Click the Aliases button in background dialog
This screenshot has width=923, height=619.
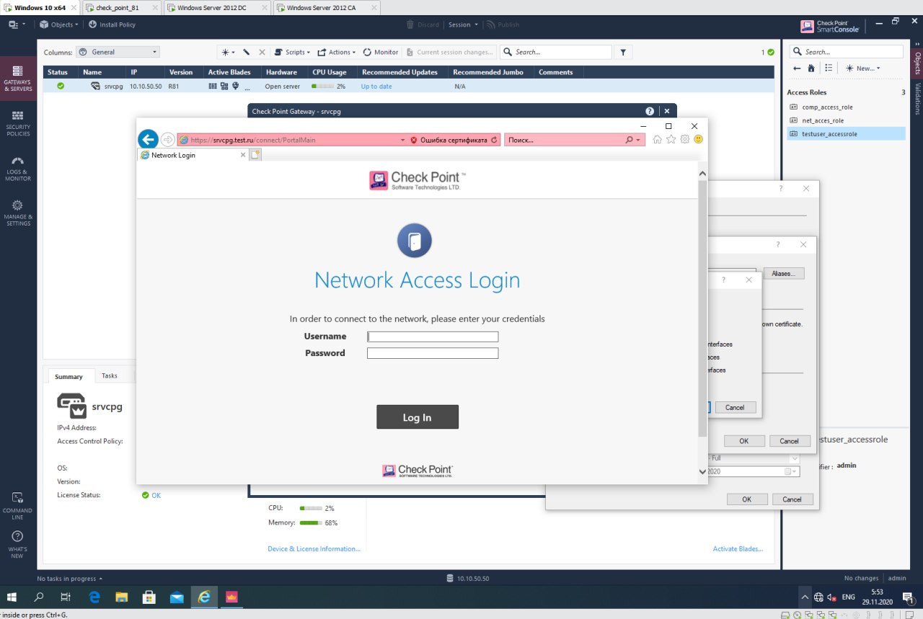tap(785, 274)
